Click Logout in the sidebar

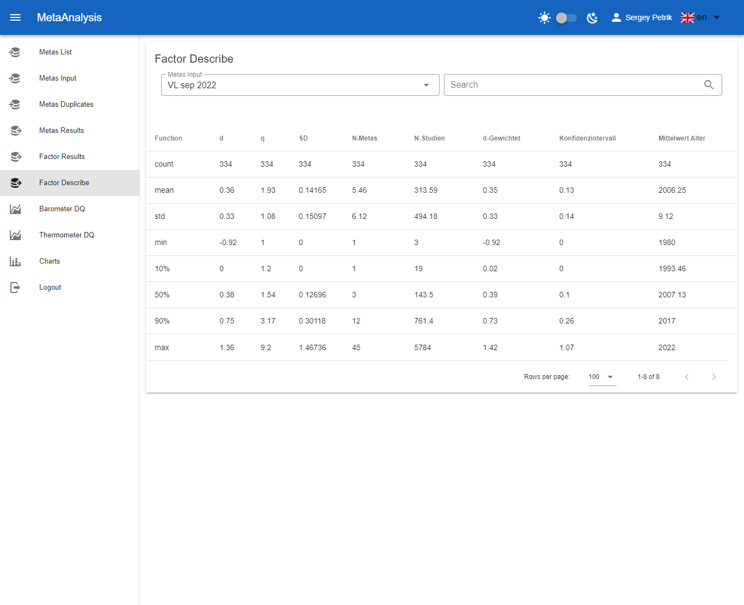tap(70, 288)
